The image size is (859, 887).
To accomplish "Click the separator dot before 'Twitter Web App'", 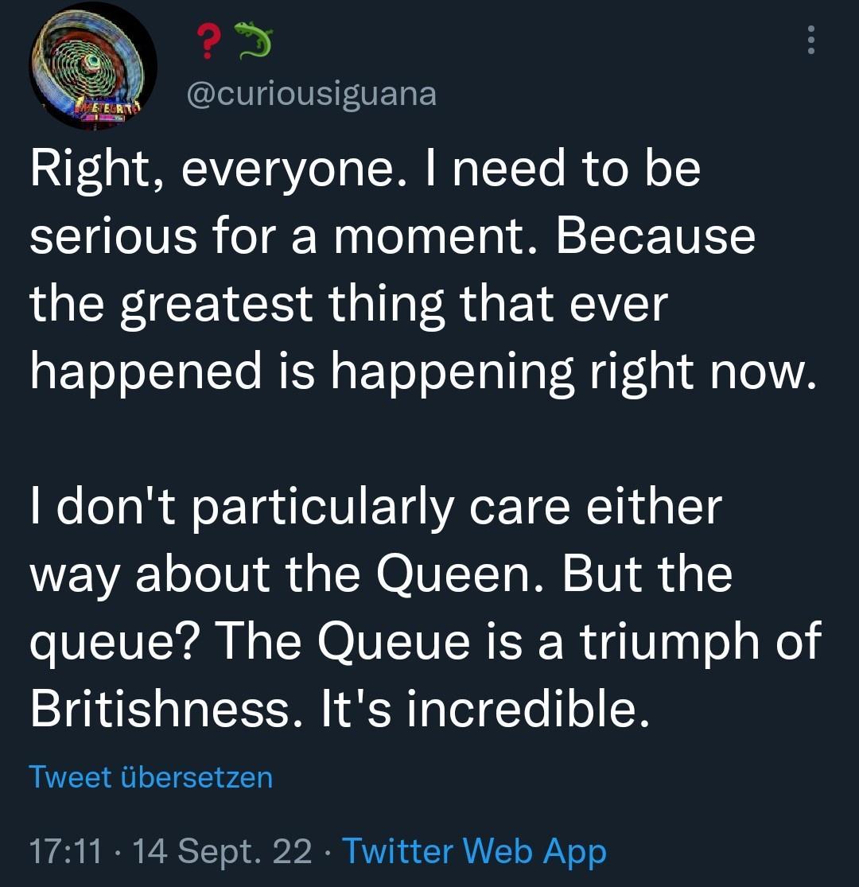I will point(329,850).
